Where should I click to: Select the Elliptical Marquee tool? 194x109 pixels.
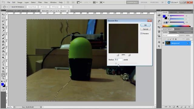coord(3,18)
